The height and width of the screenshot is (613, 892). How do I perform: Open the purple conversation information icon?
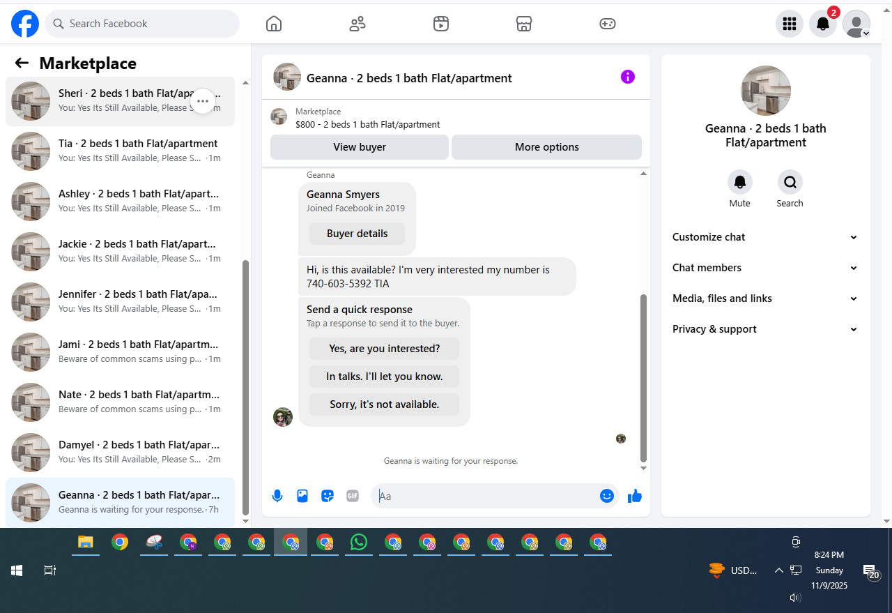pos(628,77)
